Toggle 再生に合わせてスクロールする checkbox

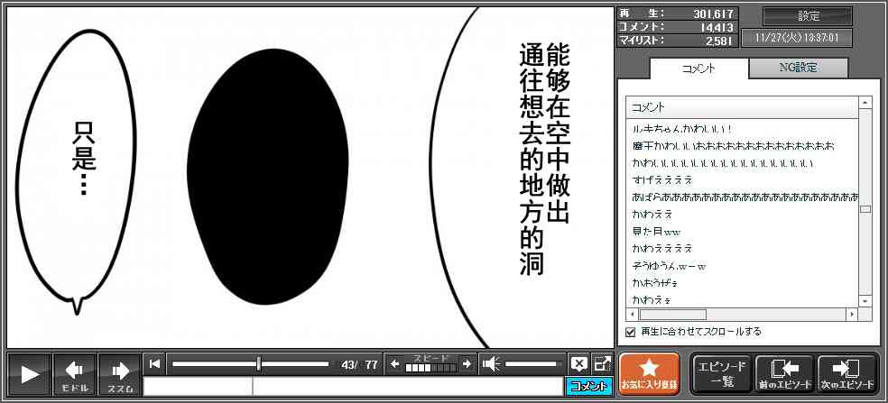(631, 332)
